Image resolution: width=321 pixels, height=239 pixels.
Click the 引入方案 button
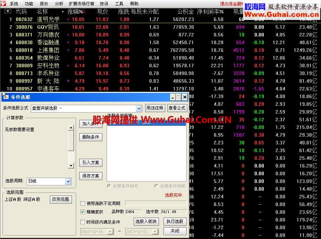[91, 163]
